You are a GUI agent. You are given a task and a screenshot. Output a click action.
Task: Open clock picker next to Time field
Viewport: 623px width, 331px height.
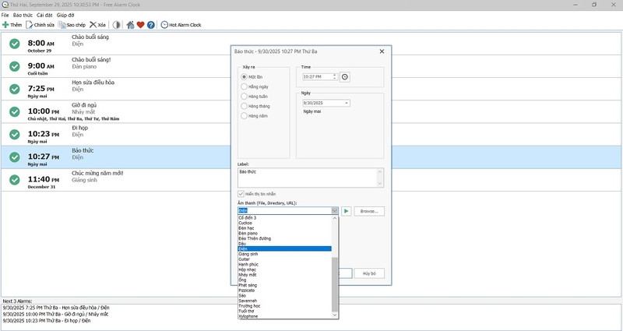click(x=345, y=77)
